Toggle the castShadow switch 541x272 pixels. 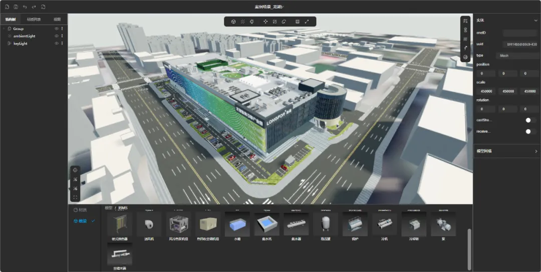pos(530,120)
